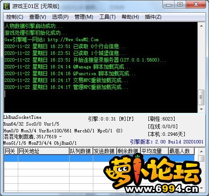Screen dimensions: 209x196
Task: Click the log console scroll down arrow
Action: 201,109
